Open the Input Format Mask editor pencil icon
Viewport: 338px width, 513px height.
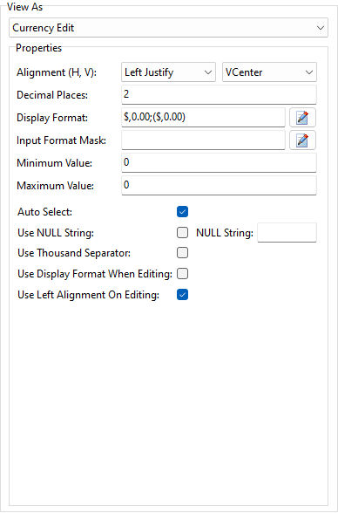302,140
